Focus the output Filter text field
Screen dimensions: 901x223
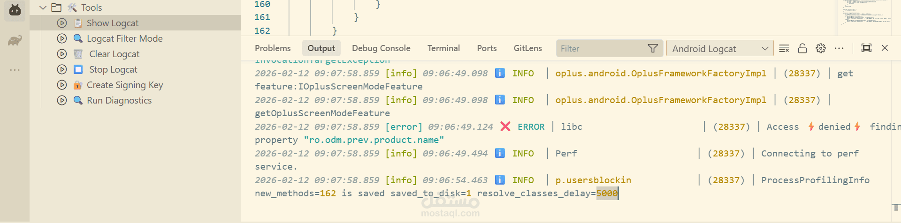[601, 48]
